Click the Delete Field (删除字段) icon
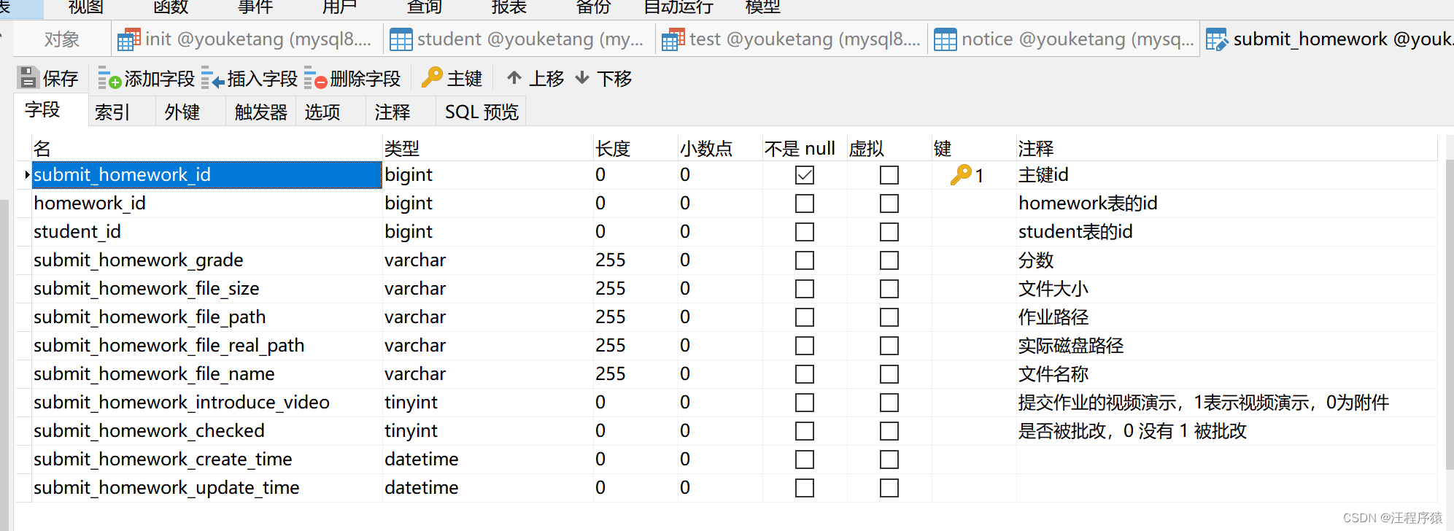The image size is (1454, 531). pyautogui.click(x=315, y=78)
